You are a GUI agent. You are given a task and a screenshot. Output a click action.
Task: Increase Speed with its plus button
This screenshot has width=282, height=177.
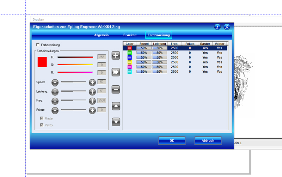click(x=92, y=82)
